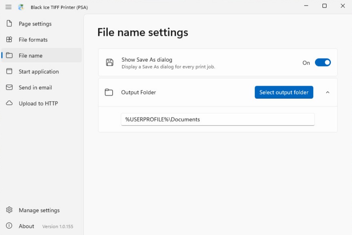The image size is (352, 235).
Task: Click the Output Folder icon in the card
Action: (x=109, y=92)
